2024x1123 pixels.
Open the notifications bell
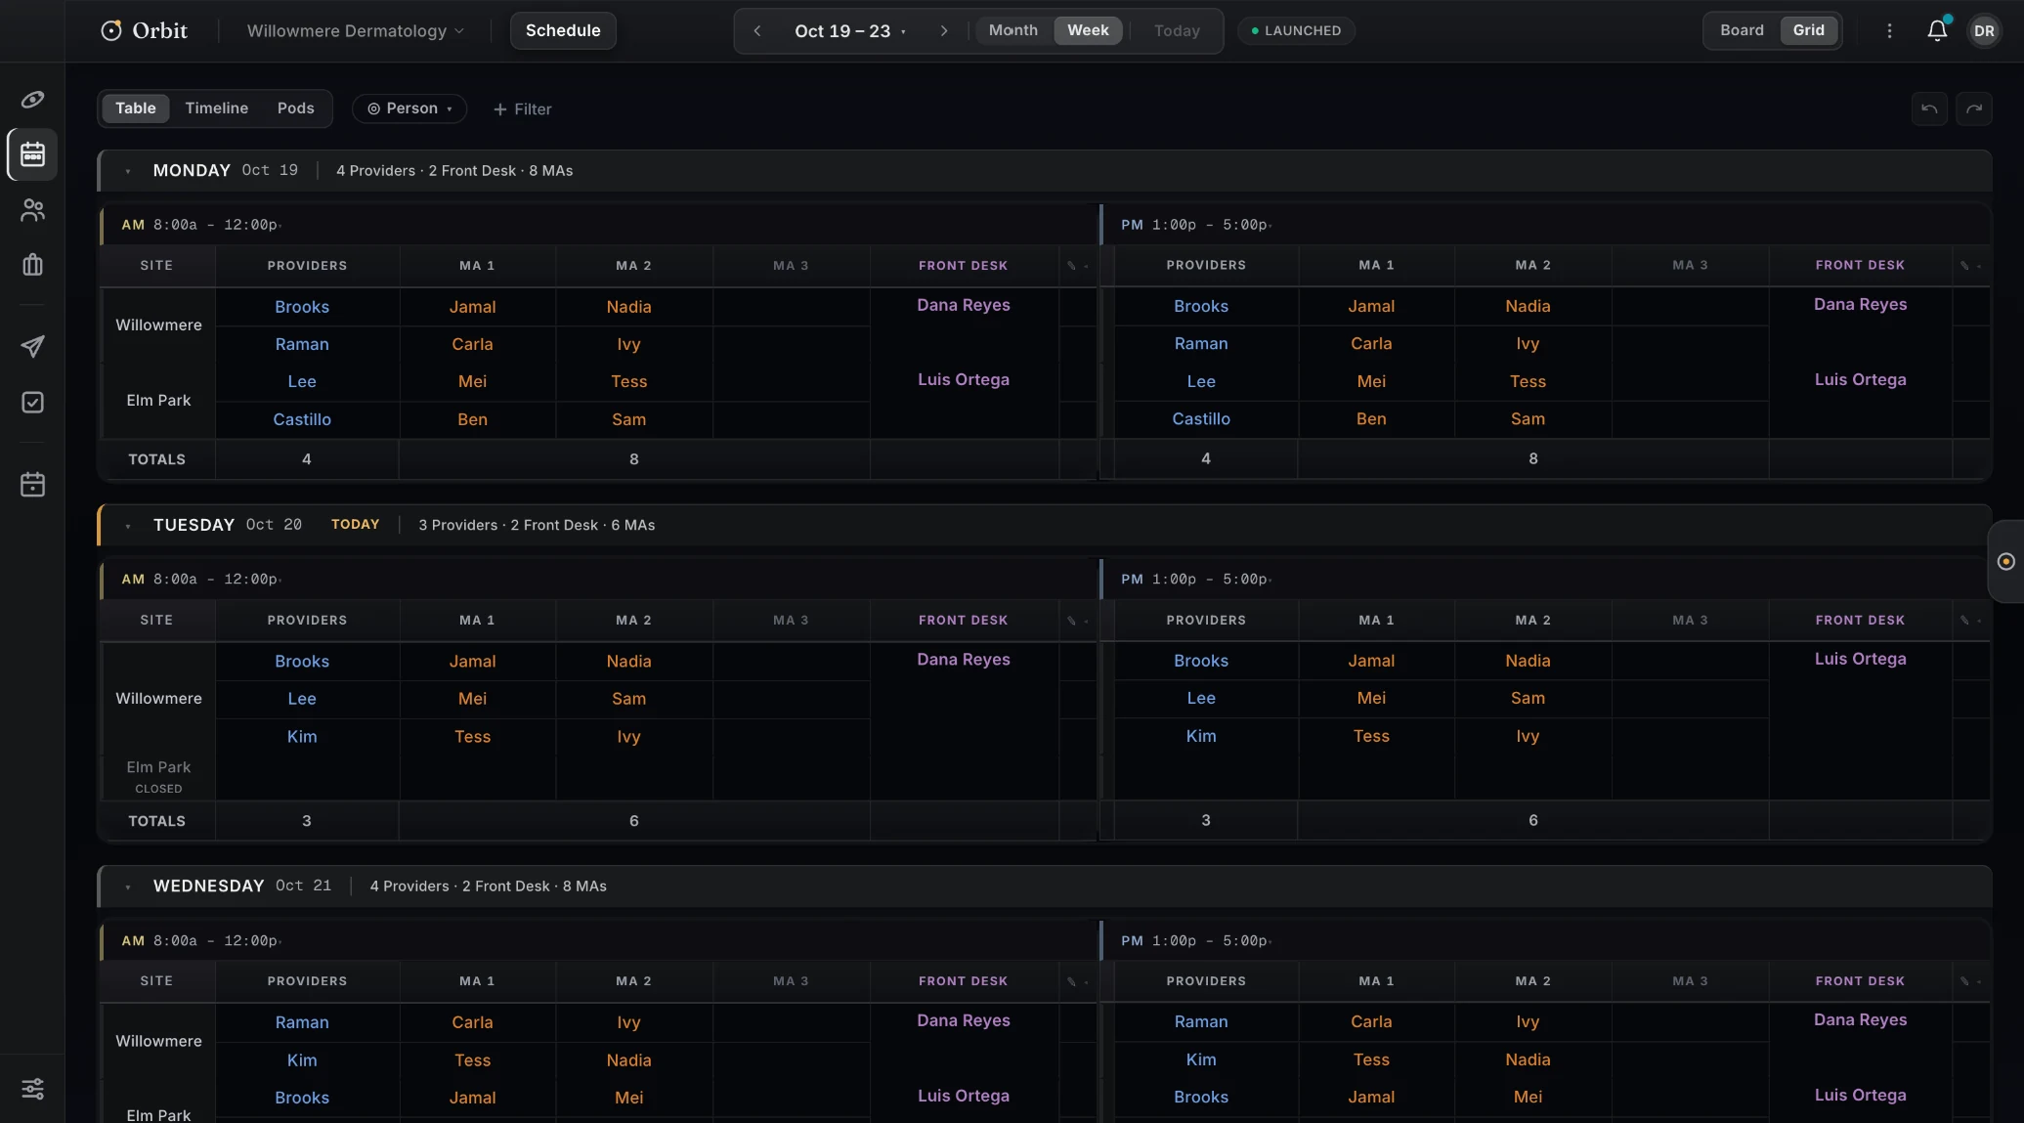click(1937, 30)
